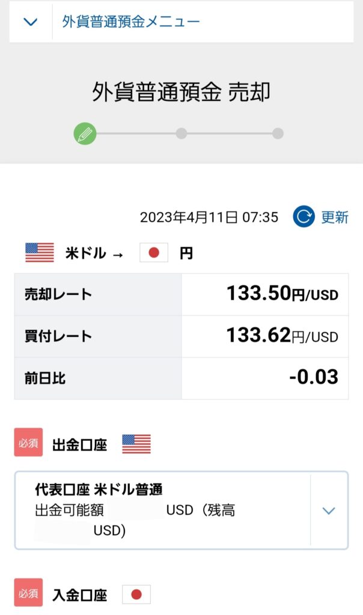363x615 pixels.
Task: Expand the 出金口座 dropdown arrow
Action: [x=329, y=510]
